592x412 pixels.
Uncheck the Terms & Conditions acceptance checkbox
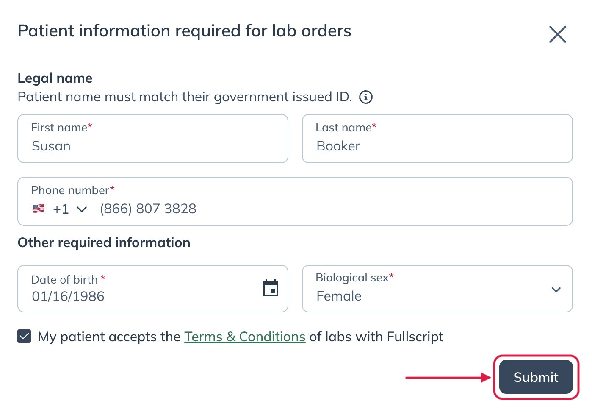(x=24, y=337)
